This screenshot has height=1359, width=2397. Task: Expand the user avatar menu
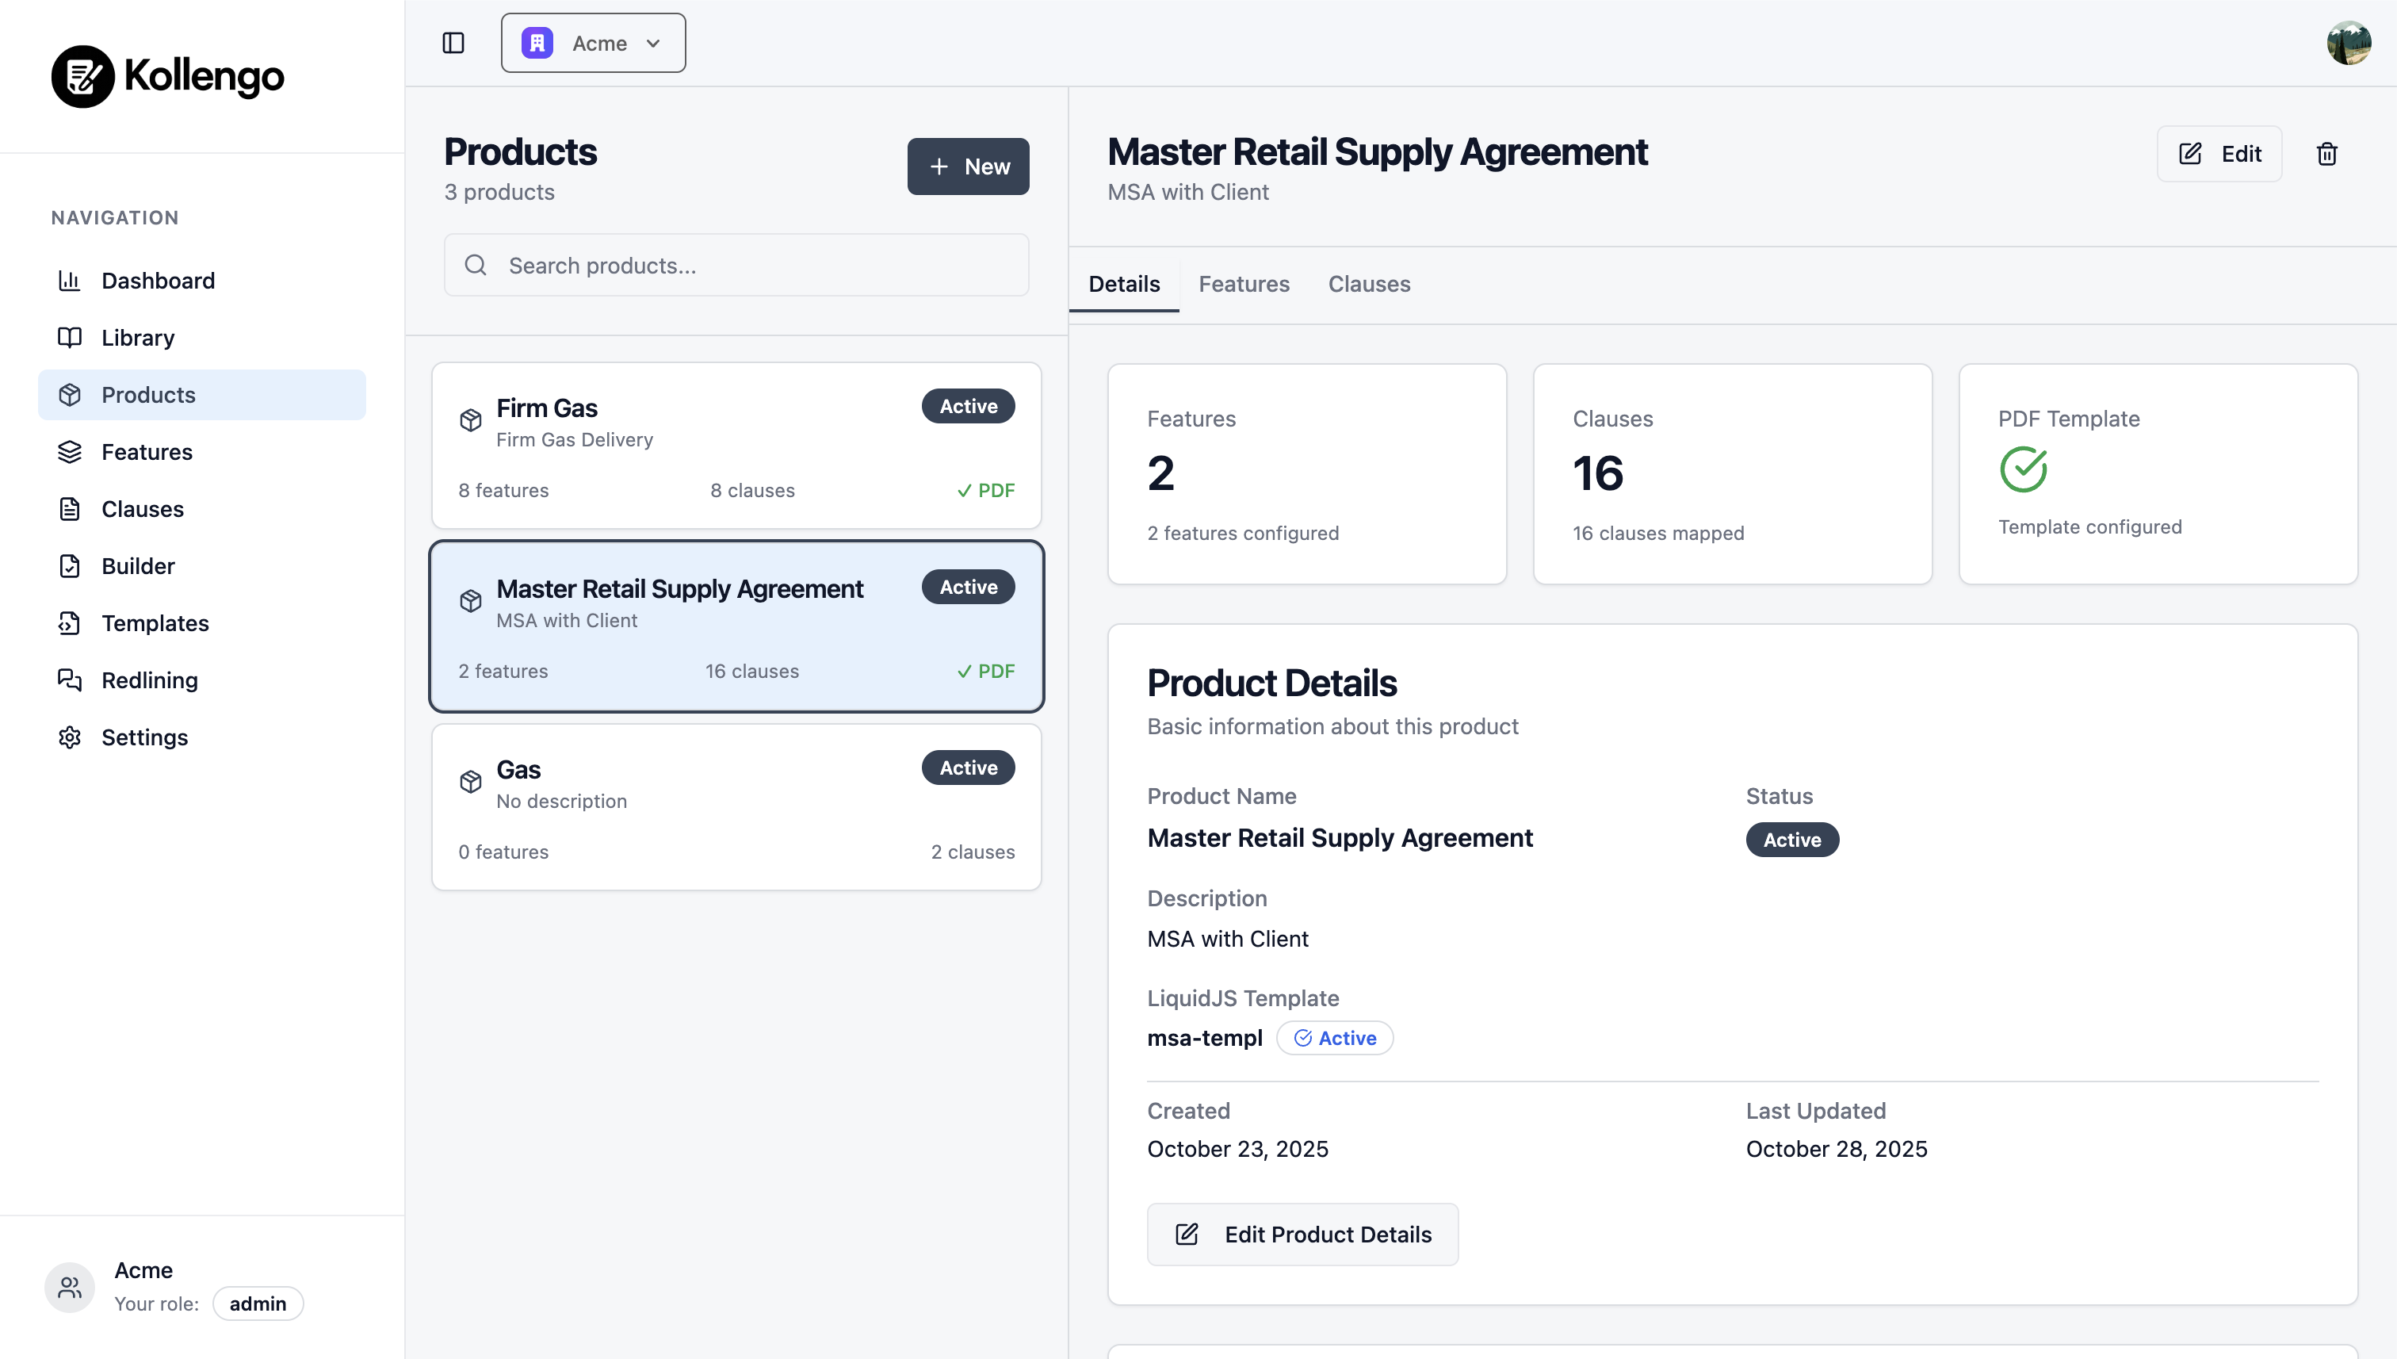2349,42
